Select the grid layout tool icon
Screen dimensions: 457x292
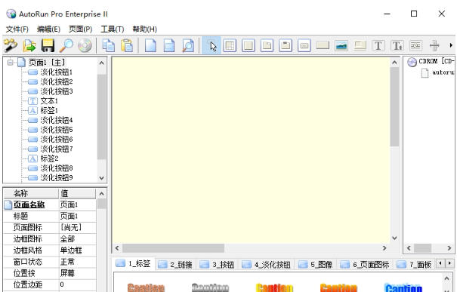click(x=230, y=46)
